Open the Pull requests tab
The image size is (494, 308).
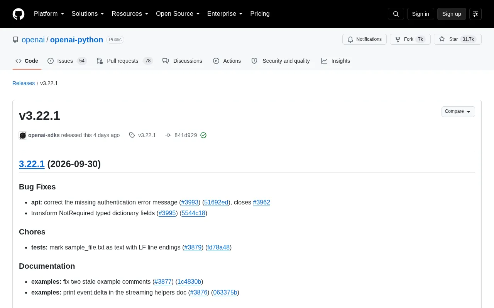[125, 61]
